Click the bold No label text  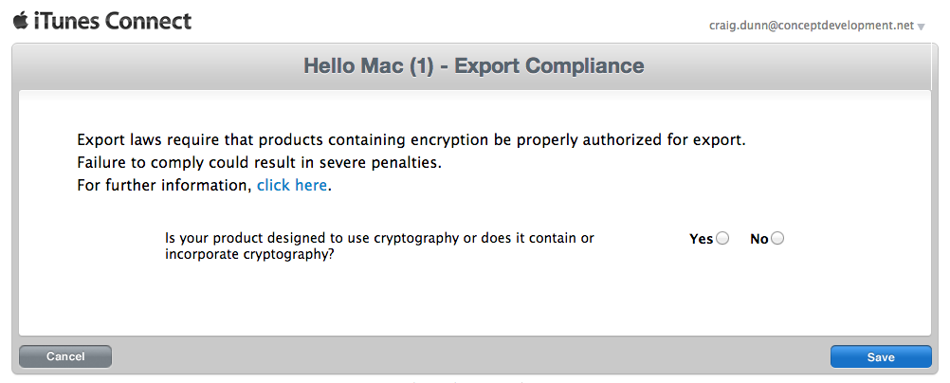click(759, 239)
